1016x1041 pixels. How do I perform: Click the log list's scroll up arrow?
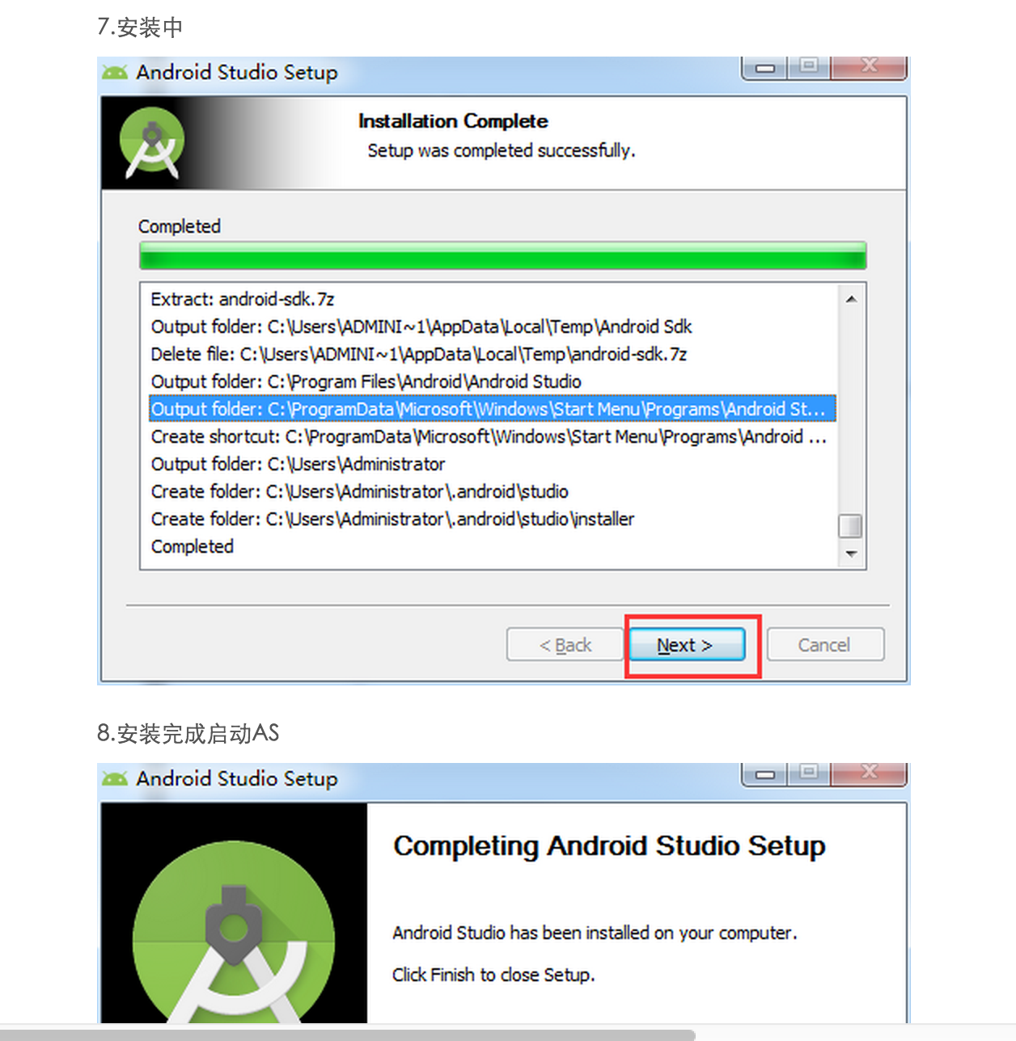coord(851,299)
